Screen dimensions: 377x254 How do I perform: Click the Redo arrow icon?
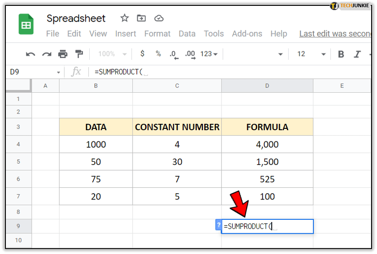click(x=46, y=54)
